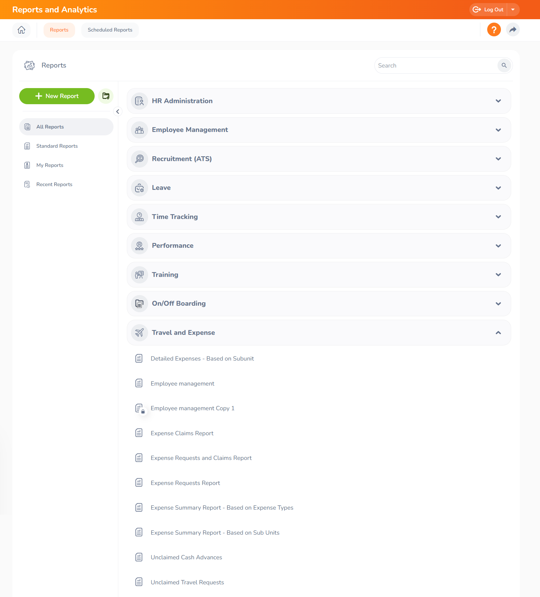540x597 pixels.
Task: Click the share arrow icon
Action: coord(513,30)
